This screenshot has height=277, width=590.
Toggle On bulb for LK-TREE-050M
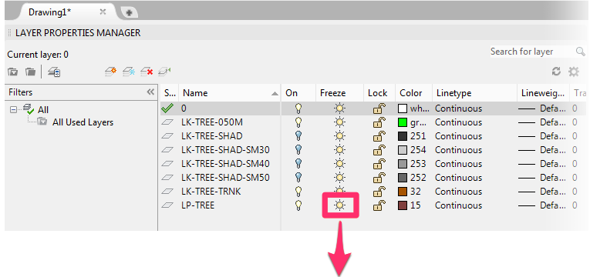point(298,122)
